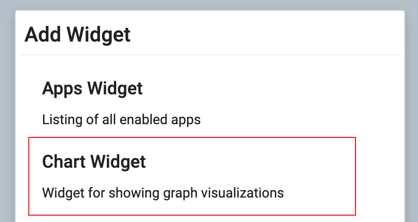Image resolution: width=418 pixels, height=222 pixels.
Task: Click the Add Widget dialog title
Action: (x=77, y=35)
